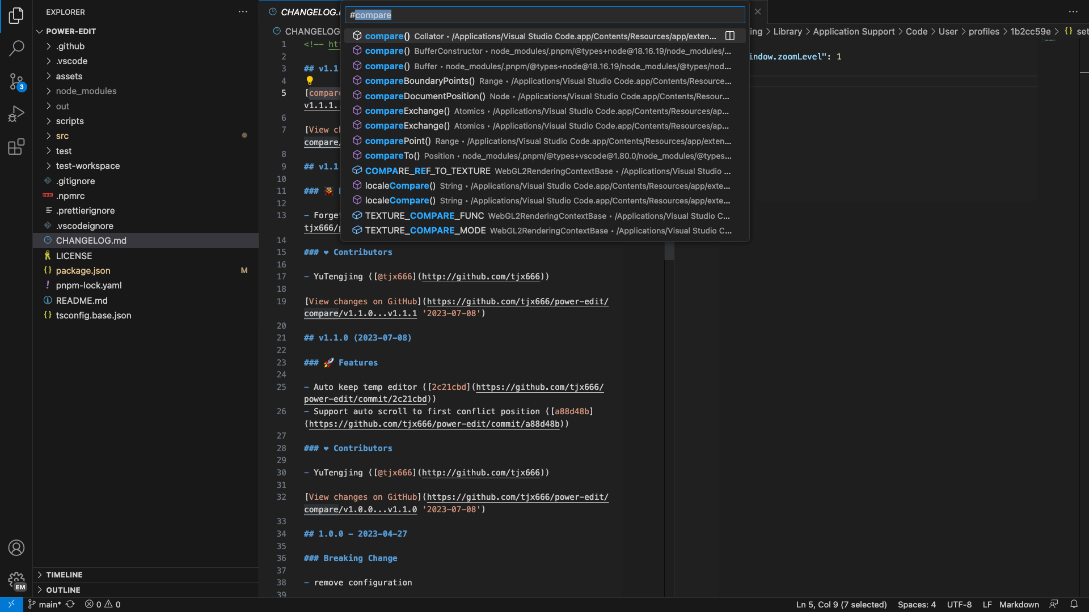The width and height of the screenshot is (1089, 612).
Task: Click the remote connection indicator in status bar
Action: 11,604
